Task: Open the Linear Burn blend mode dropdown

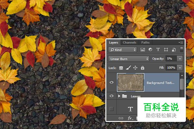Action: (129, 59)
